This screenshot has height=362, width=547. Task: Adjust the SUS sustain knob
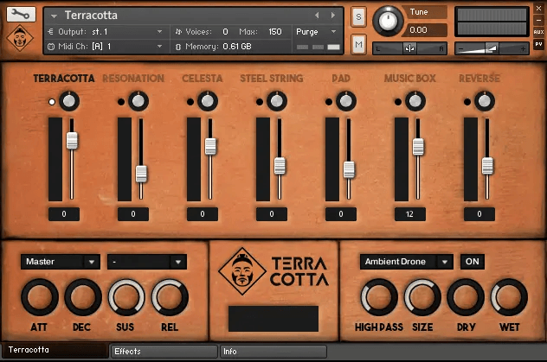[126, 297]
